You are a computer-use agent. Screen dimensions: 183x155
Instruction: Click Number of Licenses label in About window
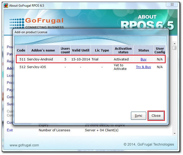[x=54, y=130]
